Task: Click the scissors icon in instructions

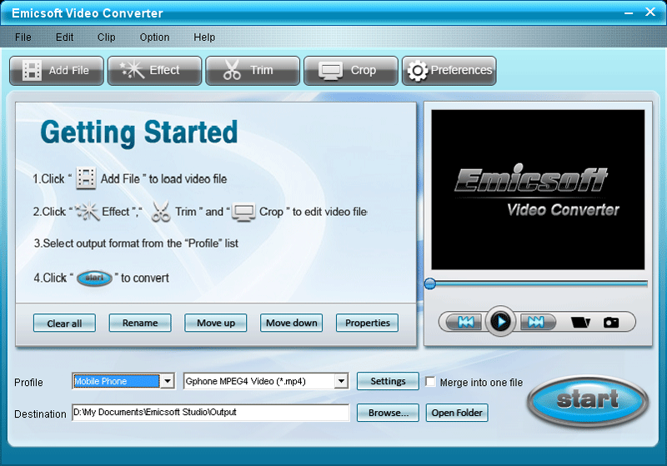Action: [x=161, y=211]
